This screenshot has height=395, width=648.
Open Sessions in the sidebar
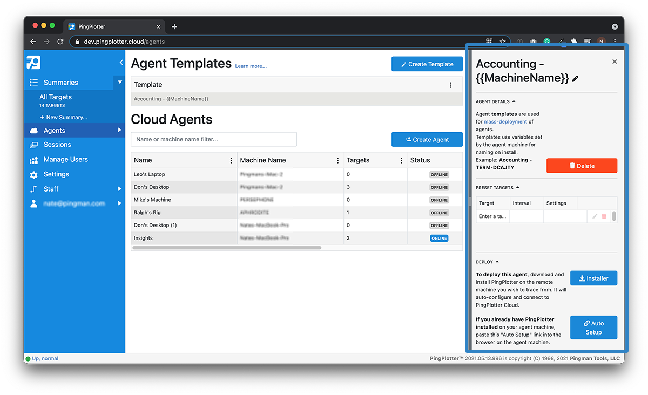(x=57, y=145)
